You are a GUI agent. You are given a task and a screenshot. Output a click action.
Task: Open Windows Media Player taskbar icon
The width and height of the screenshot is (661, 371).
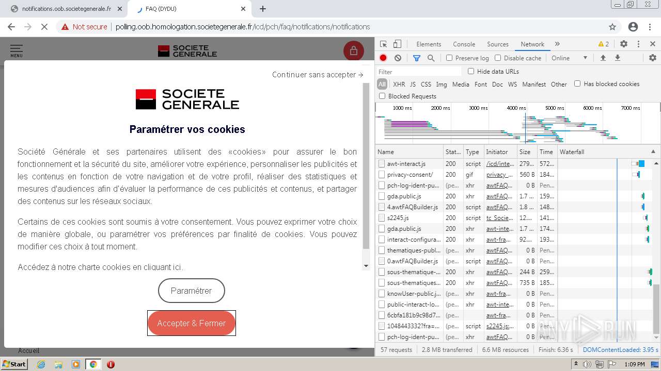[76, 364]
